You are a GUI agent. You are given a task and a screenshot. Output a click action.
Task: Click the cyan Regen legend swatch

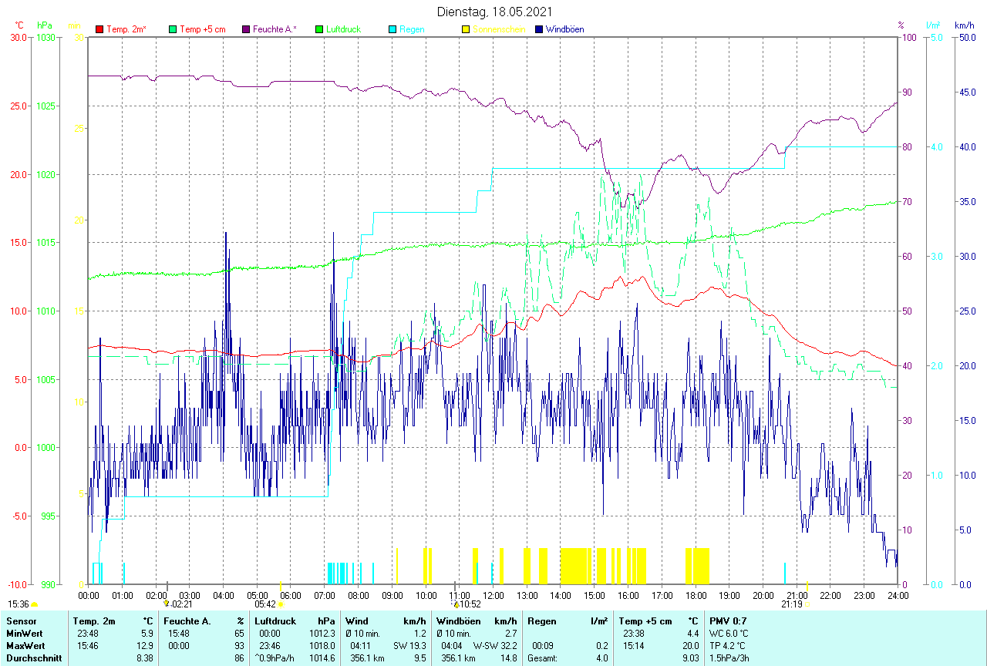point(392,29)
